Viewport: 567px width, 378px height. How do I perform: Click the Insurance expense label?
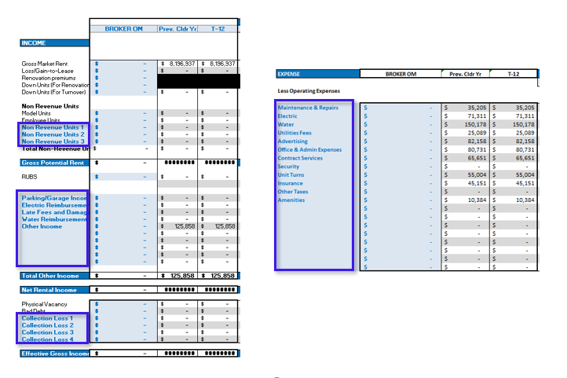tap(290, 183)
